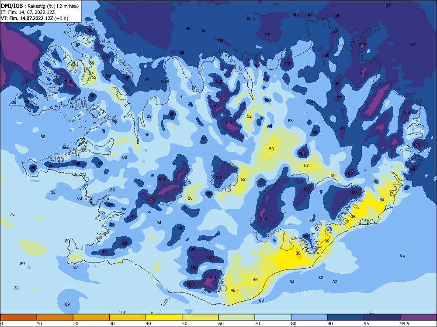Click the map humidity value '79'
Screen dimensions: 437x327
pyautogui.click(x=122, y=313)
